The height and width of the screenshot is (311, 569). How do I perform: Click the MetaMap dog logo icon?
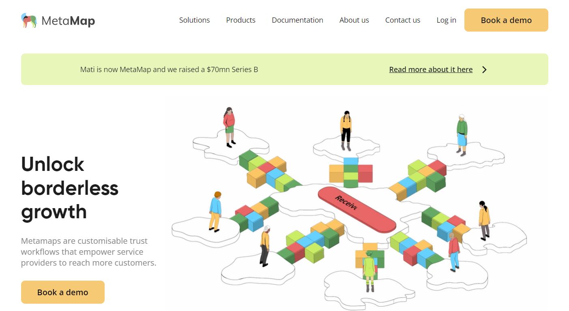pyautogui.click(x=29, y=20)
